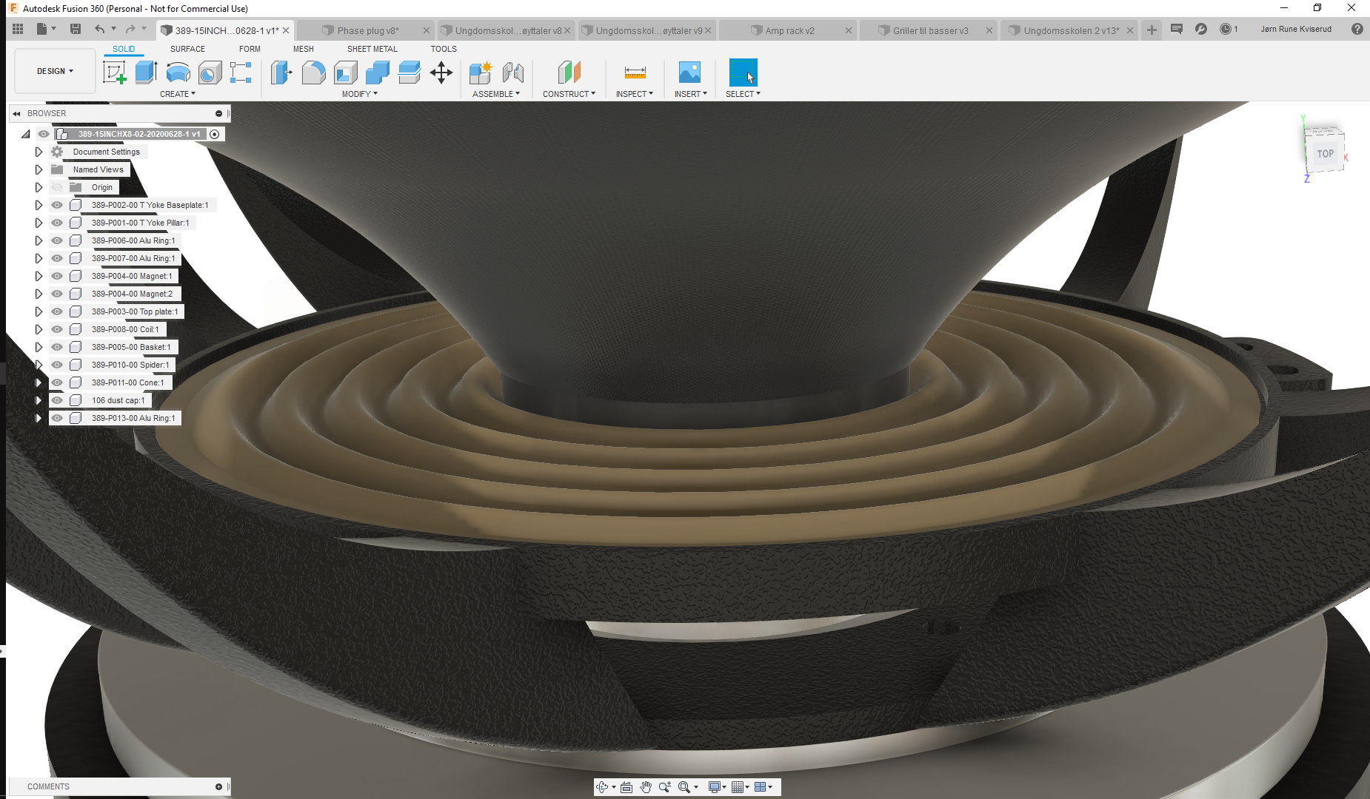Click the New Component icon
1370x799 pixels.
point(481,73)
